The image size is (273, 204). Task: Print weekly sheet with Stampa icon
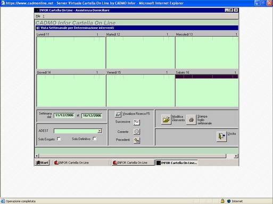[191, 120]
